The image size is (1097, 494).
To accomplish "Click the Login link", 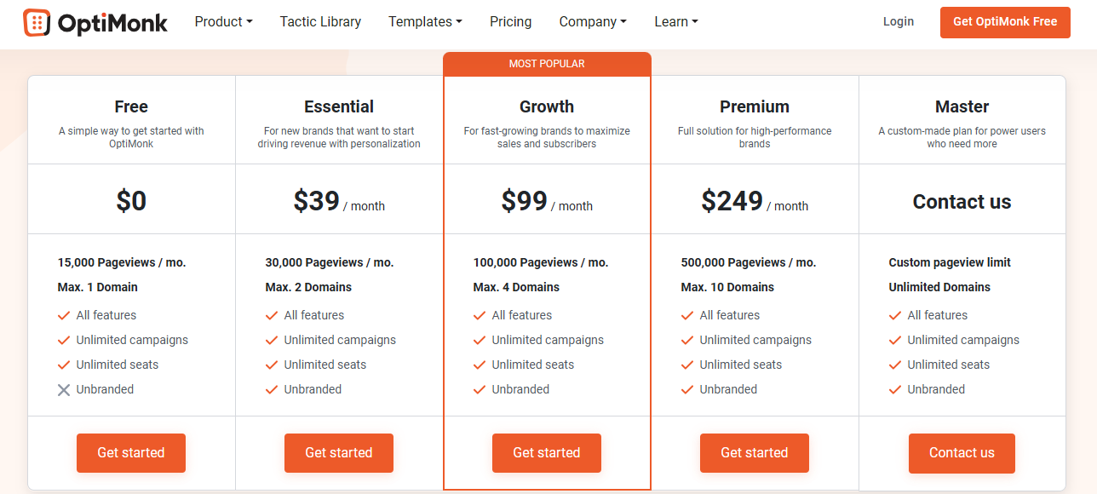I will [899, 22].
